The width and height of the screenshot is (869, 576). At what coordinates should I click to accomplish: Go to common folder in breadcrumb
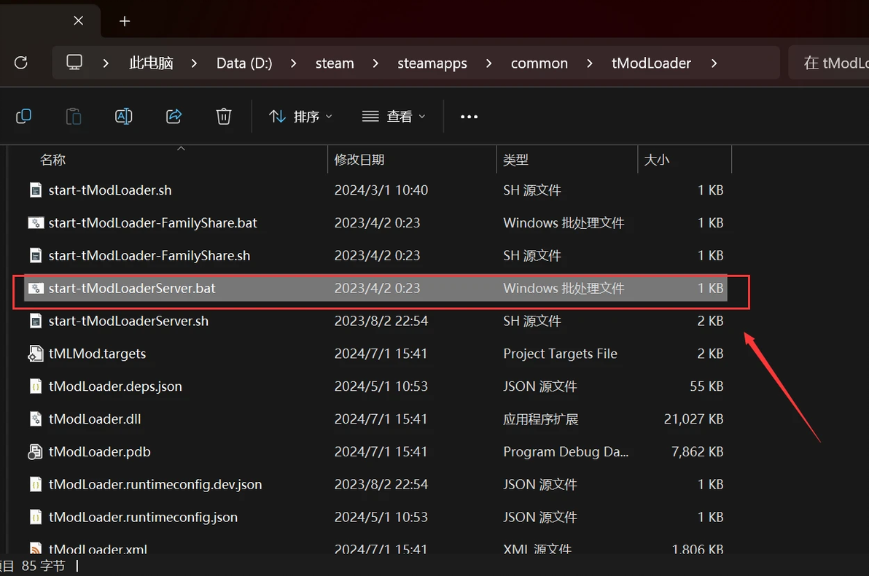539,63
